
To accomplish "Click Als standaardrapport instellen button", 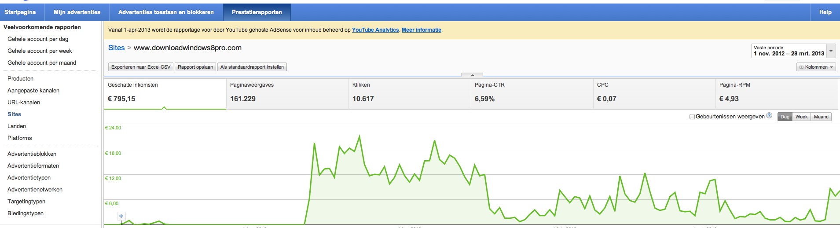I will pyautogui.click(x=252, y=67).
